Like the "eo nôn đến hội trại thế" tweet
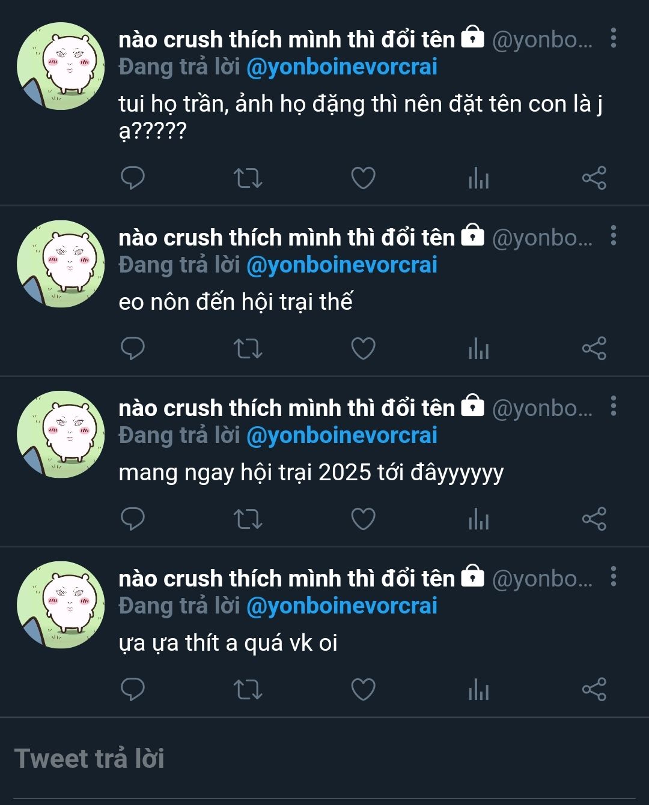 click(x=363, y=348)
